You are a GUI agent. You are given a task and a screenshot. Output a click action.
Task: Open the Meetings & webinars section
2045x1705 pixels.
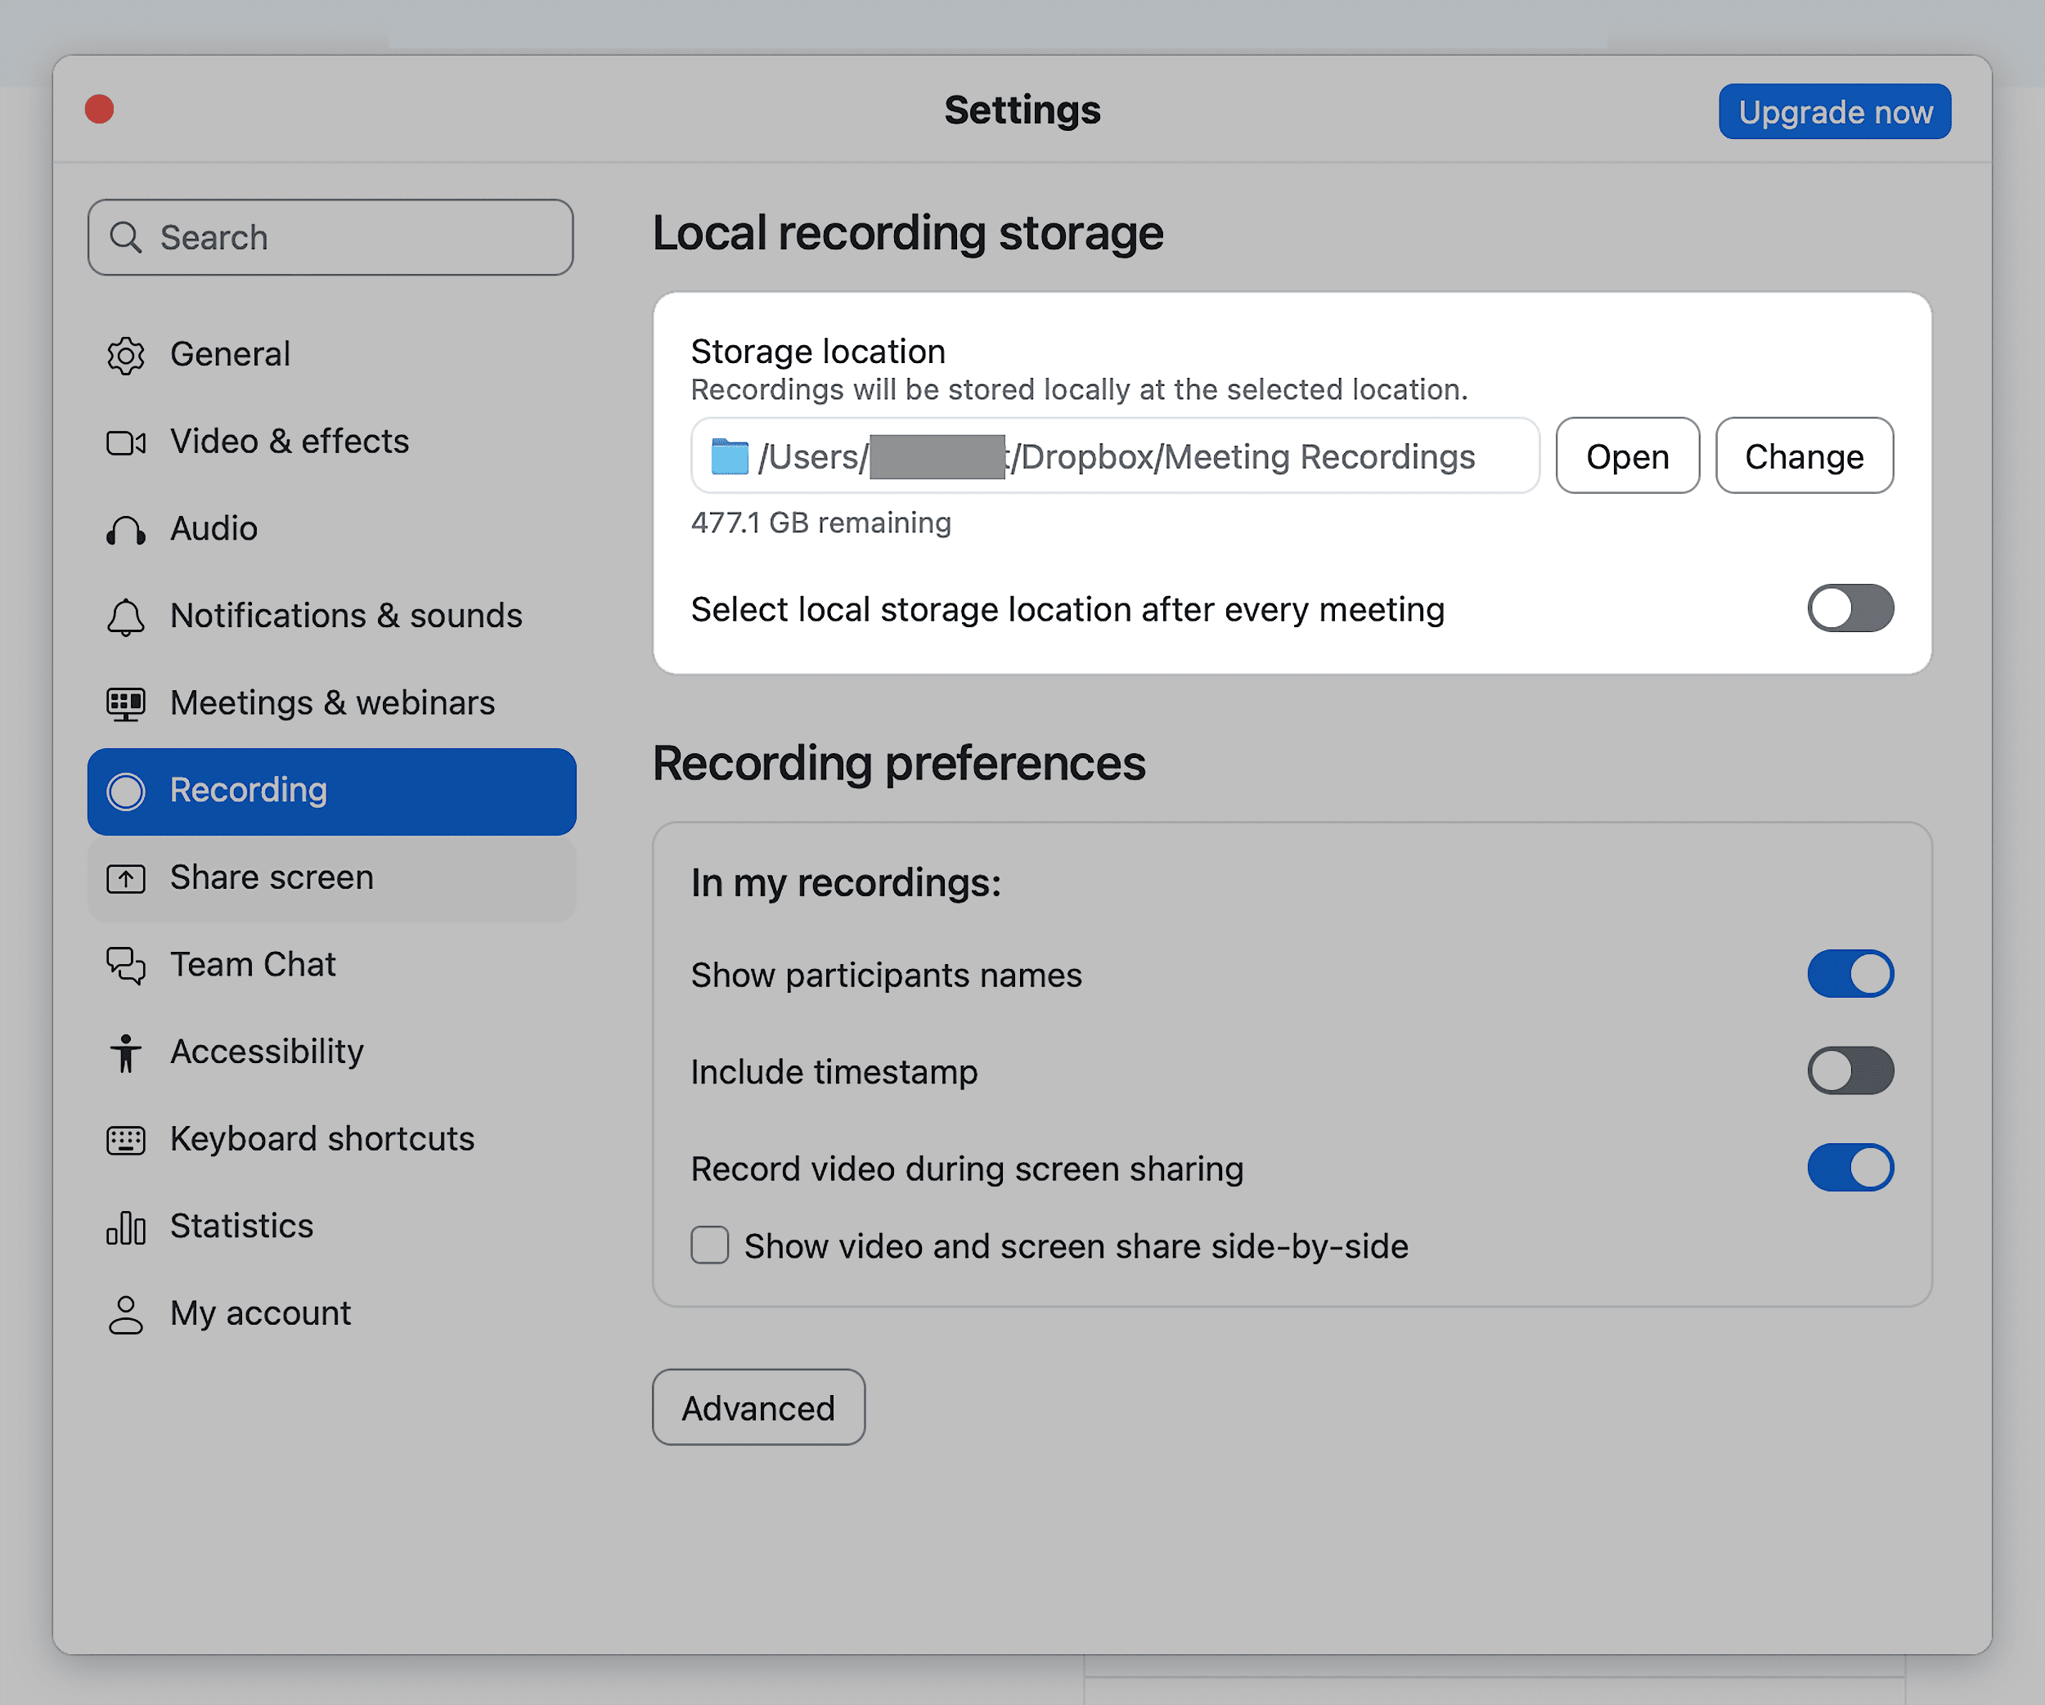331,702
